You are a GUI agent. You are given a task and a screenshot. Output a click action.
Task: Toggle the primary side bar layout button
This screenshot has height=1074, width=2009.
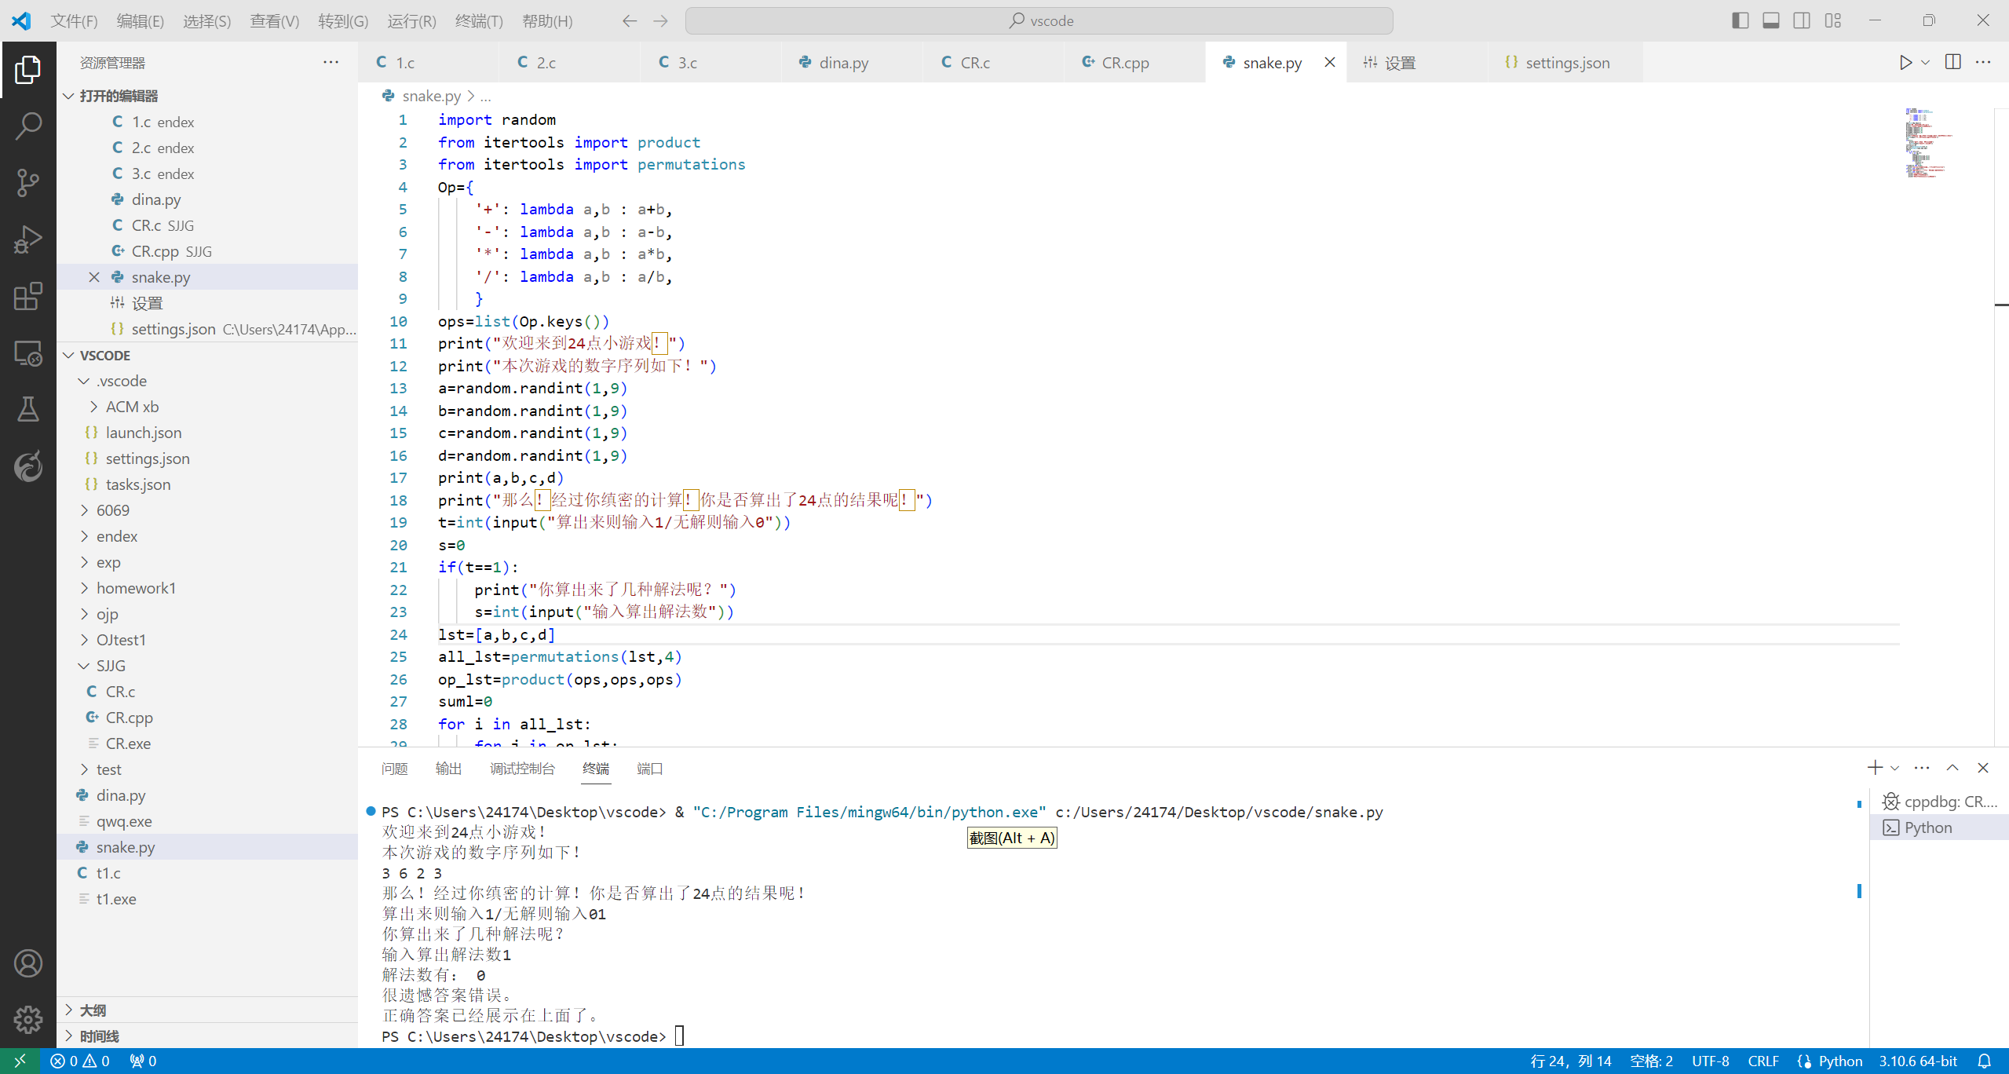click(1740, 21)
